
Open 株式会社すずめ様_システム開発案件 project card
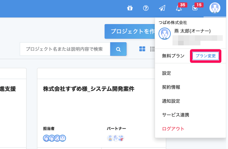tap(89, 89)
